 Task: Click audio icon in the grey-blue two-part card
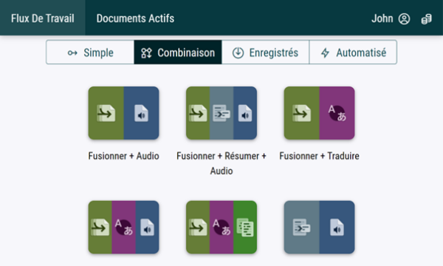point(337,228)
